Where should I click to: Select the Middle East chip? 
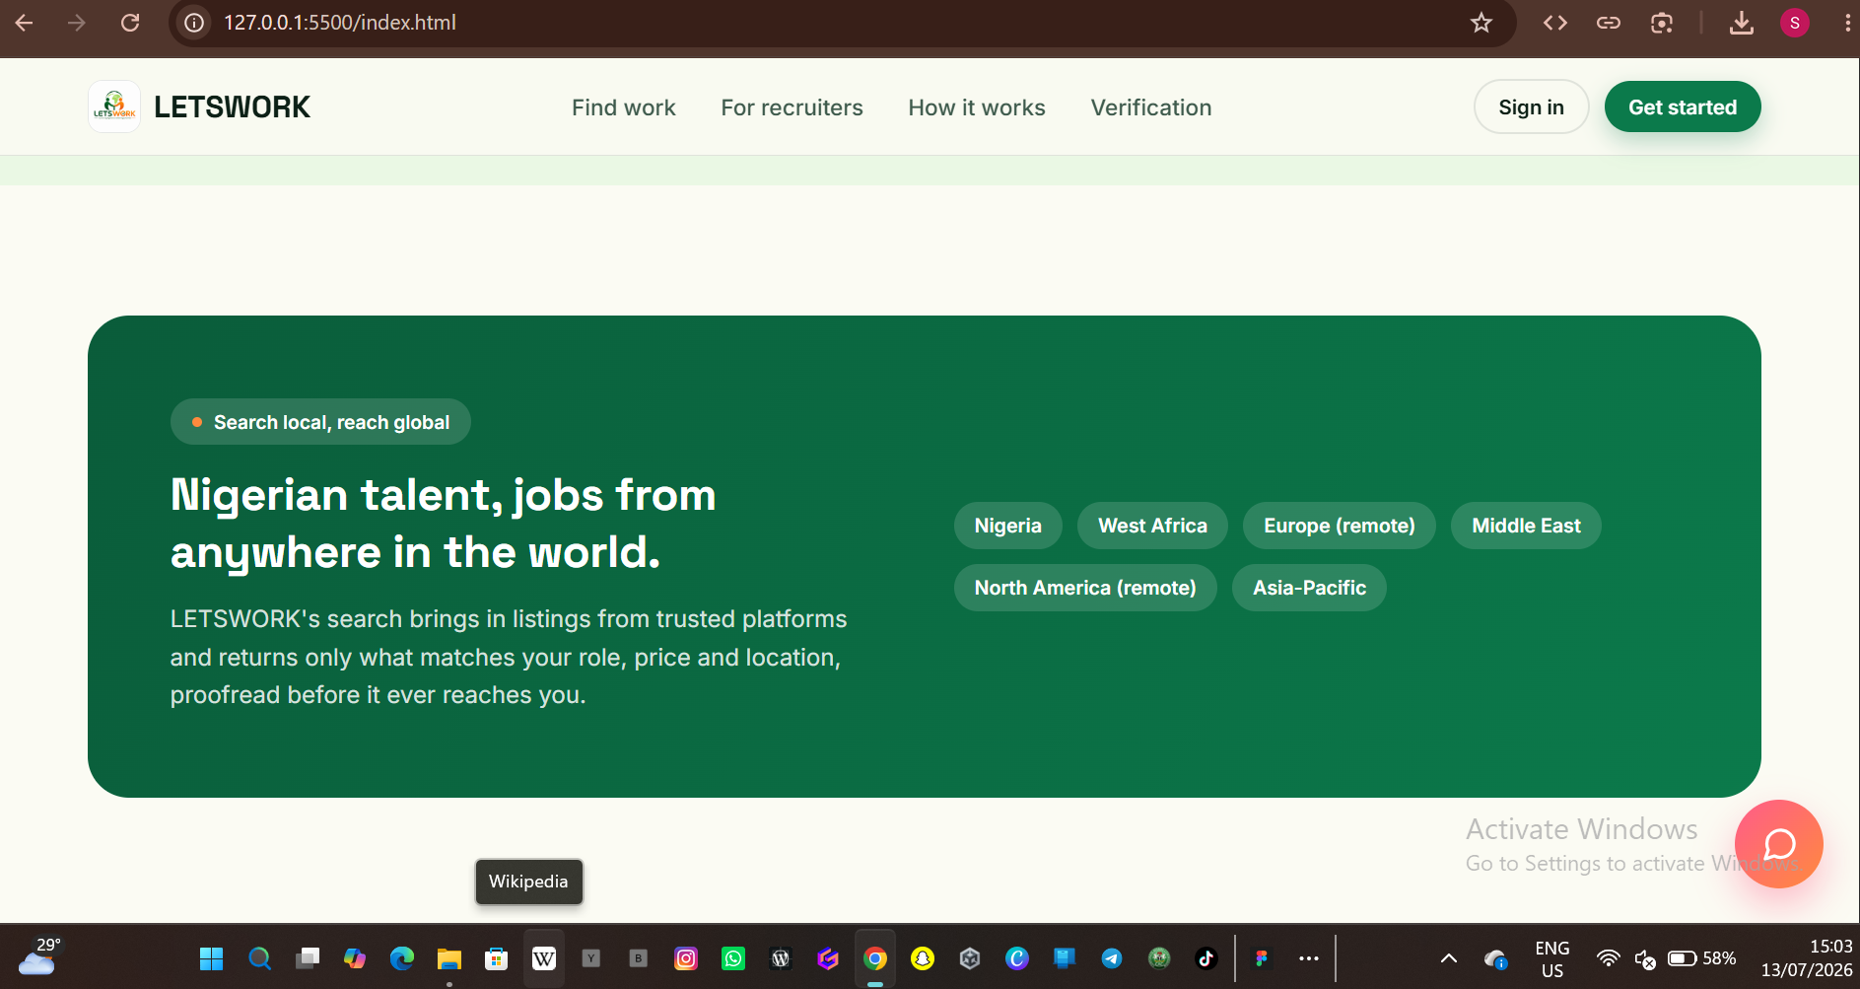click(x=1526, y=526)
